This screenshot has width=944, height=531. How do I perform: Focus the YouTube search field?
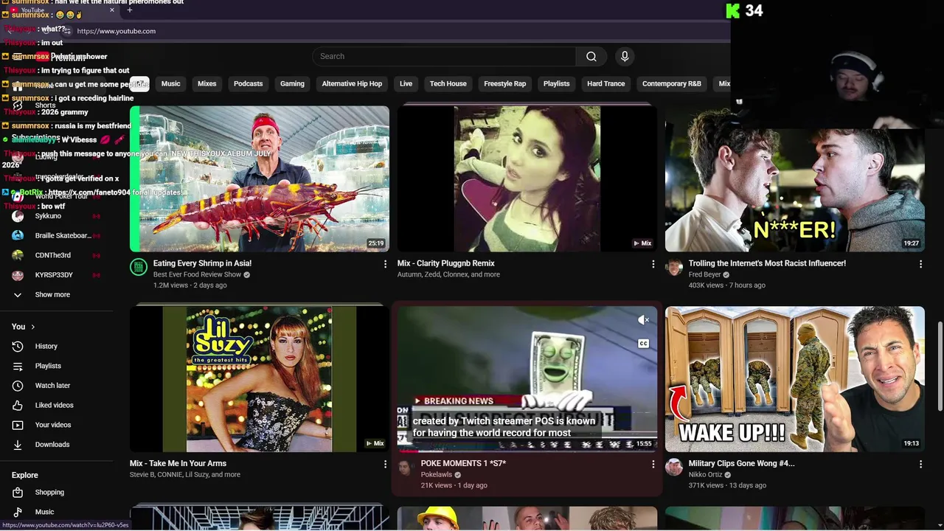[444, 56]
